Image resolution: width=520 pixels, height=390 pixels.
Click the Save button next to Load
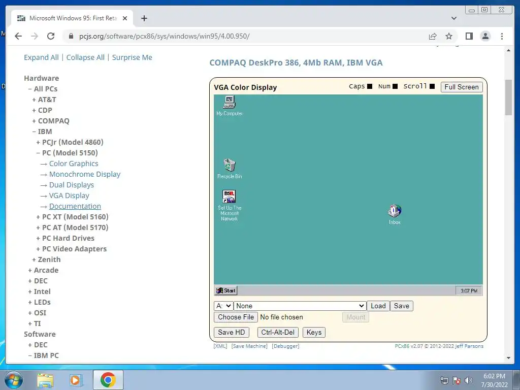click(401, 306)
